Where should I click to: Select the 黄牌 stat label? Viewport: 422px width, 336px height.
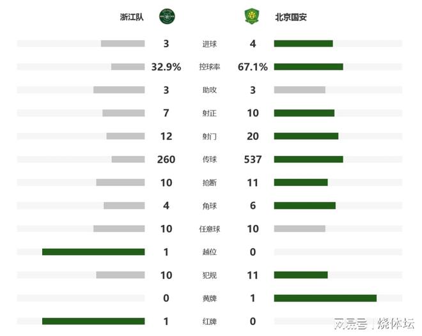[x=209, y=298]
